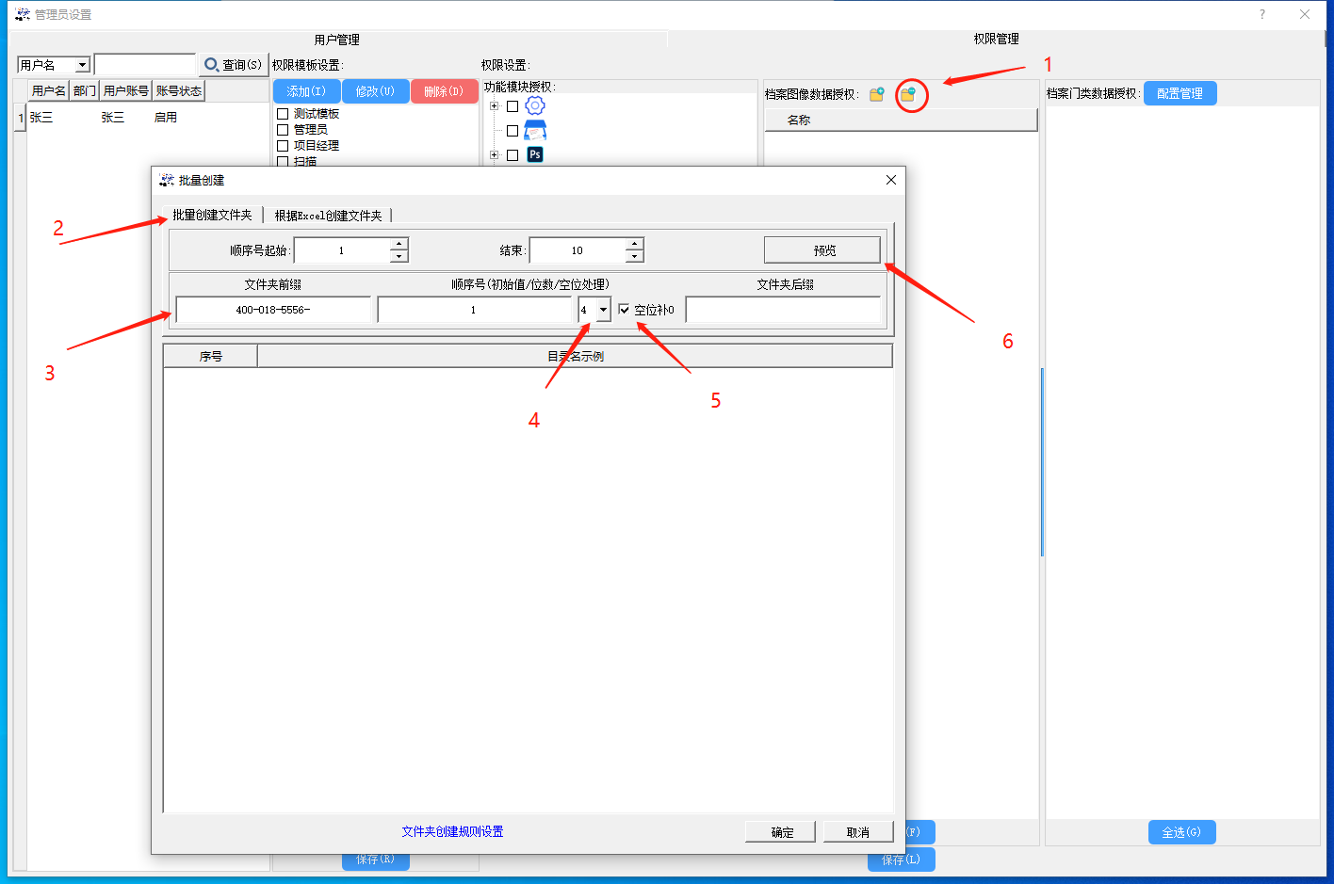Click the app icon in 批量创建 dialog title
The width and height of the screenshot is (1334, 884).
point(167,180)
